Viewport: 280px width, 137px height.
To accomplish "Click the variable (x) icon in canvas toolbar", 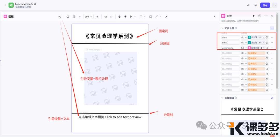I will (60, 17).
